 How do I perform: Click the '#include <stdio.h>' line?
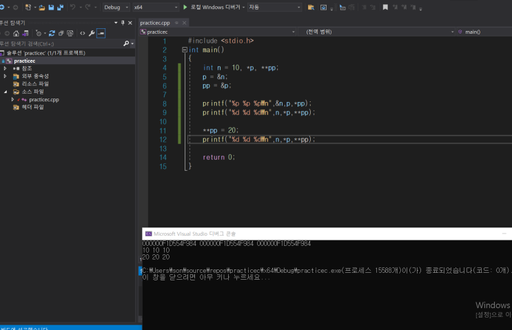(221, 41)
